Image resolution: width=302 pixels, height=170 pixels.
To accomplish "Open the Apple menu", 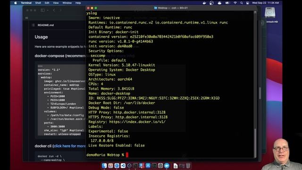I will click(16, 3).
